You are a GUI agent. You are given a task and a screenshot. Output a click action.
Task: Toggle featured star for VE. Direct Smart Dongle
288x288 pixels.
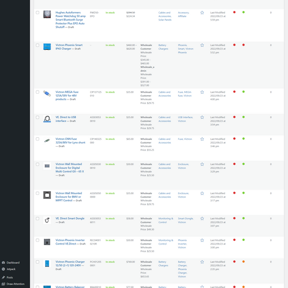coord(202,218)
